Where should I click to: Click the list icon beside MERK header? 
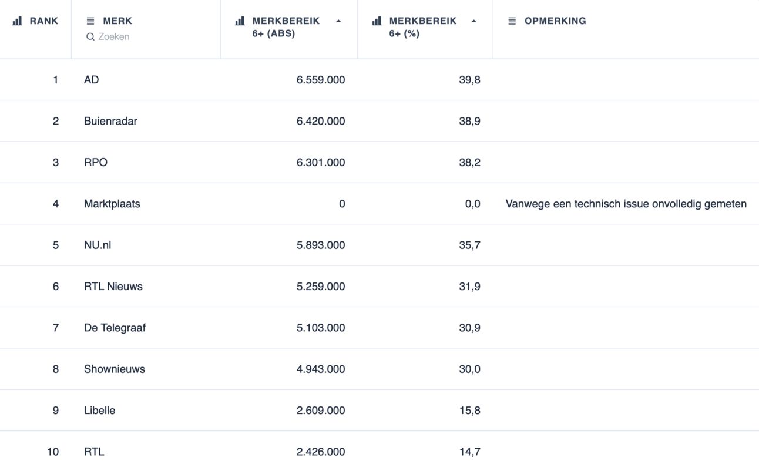[90, 21]
